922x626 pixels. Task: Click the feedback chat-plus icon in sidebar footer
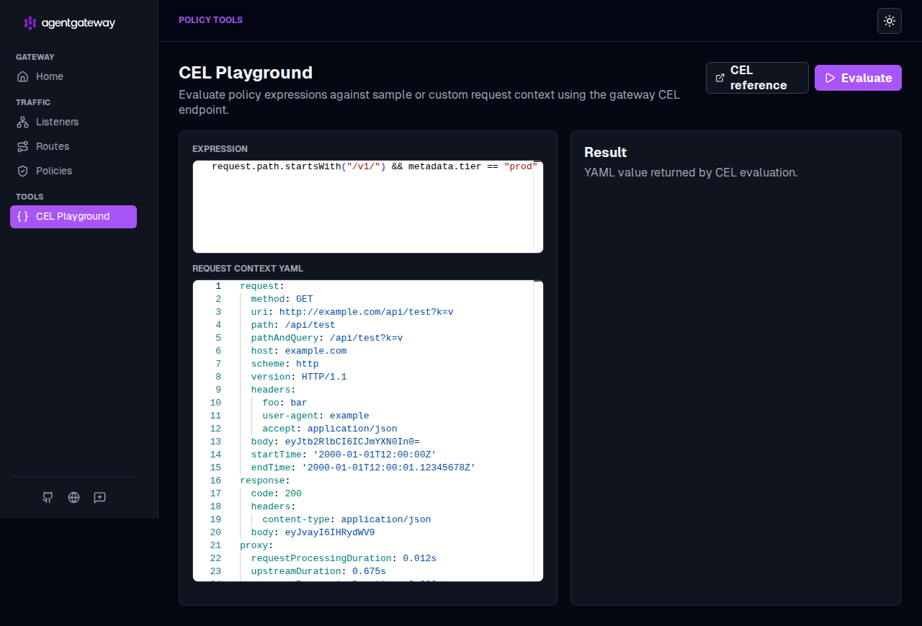click(x=99, y=497)
